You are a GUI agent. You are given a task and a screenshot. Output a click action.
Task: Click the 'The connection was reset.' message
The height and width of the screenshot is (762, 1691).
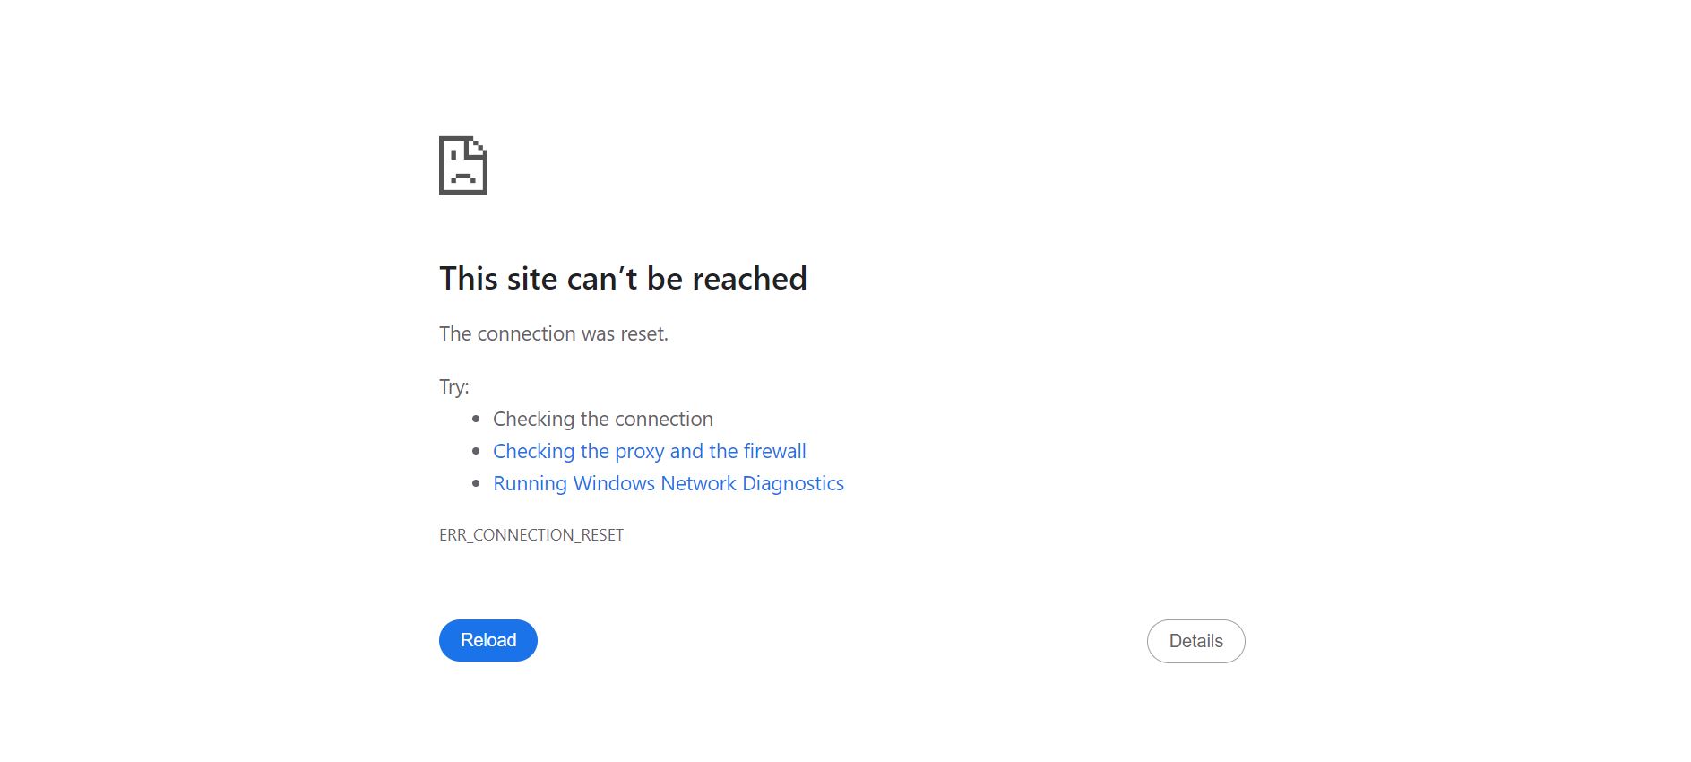point(553,333)
